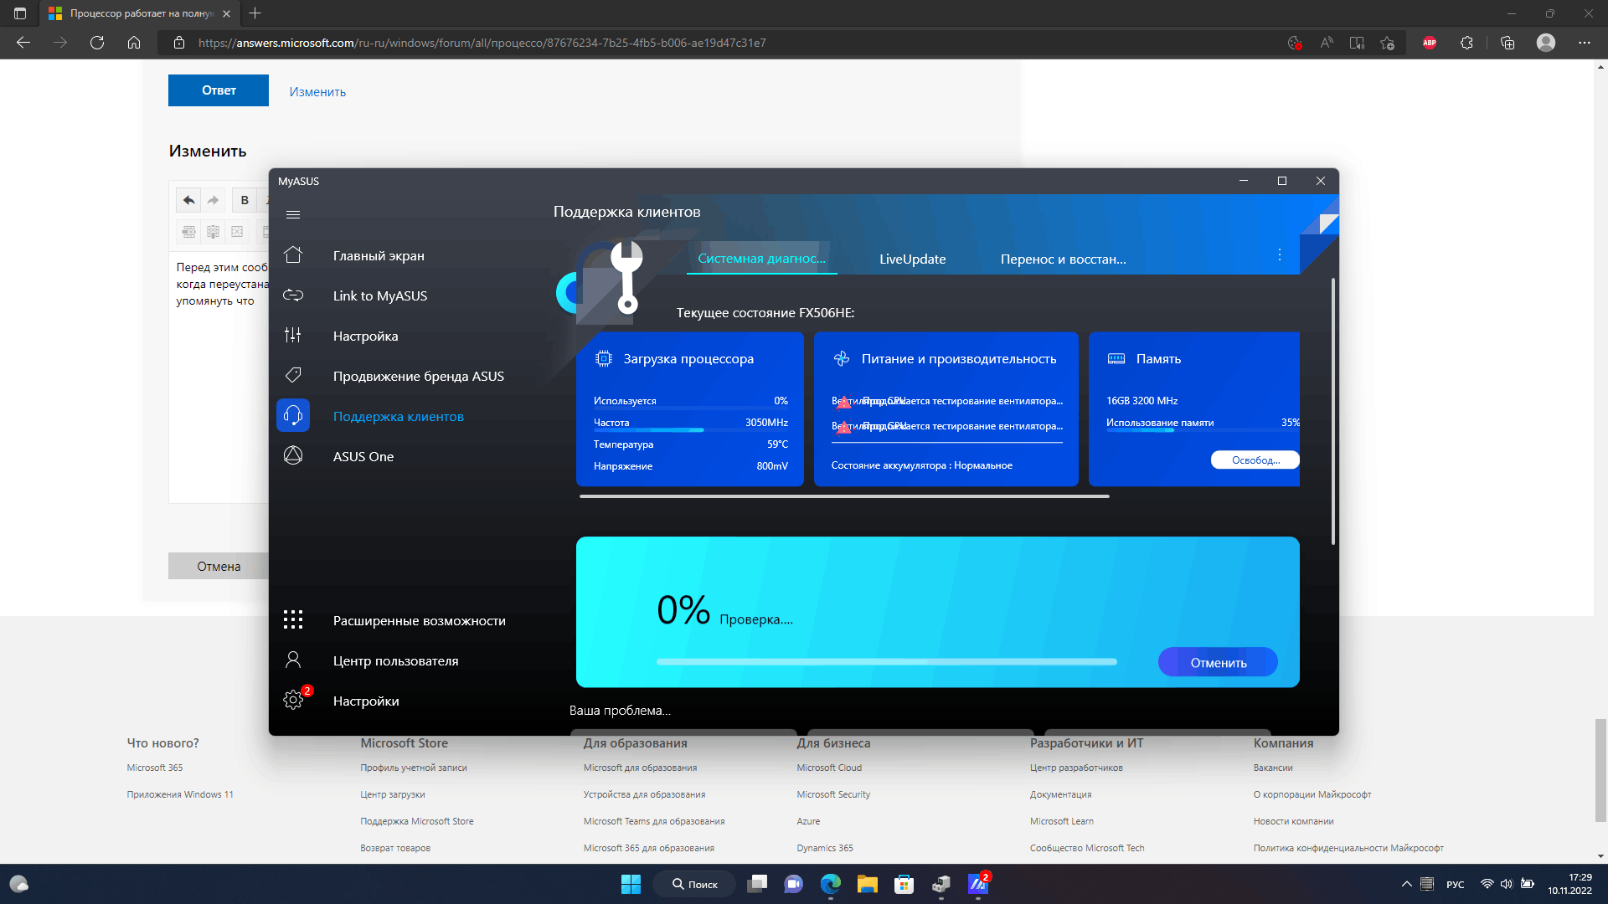
Task: Open a new browser tab
Action: (x=255, y=13)
